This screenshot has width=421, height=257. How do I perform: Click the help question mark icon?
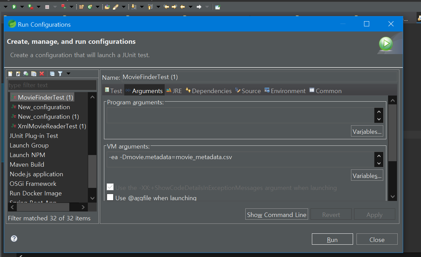14,239
